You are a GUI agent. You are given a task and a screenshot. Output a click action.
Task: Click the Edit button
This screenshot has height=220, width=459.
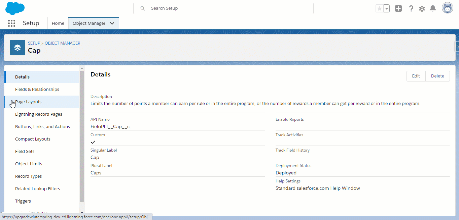click(x=416, y=76)
